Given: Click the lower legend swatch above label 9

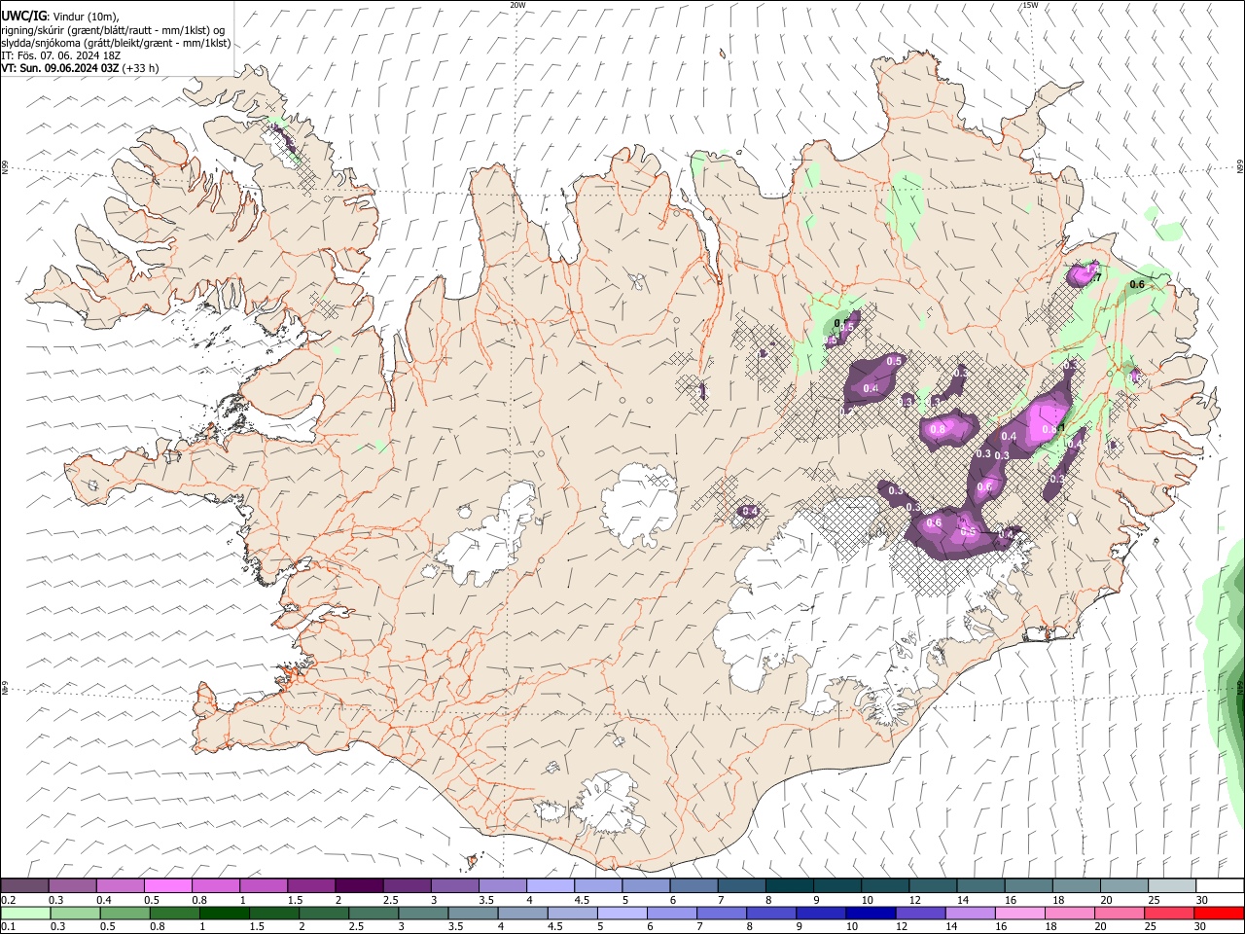Looking at the screenshot, I should [x=820, y=913].
